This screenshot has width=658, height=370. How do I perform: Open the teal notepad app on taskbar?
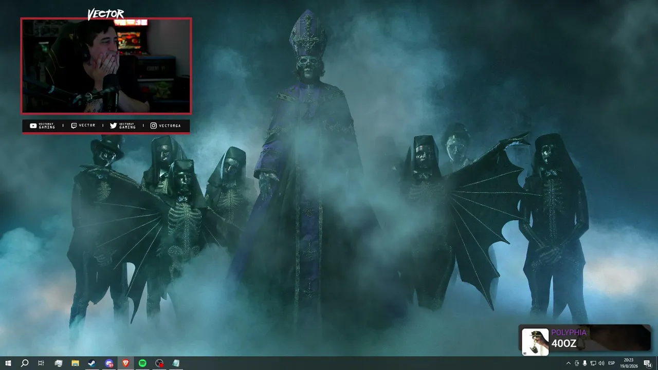point(176,363)
